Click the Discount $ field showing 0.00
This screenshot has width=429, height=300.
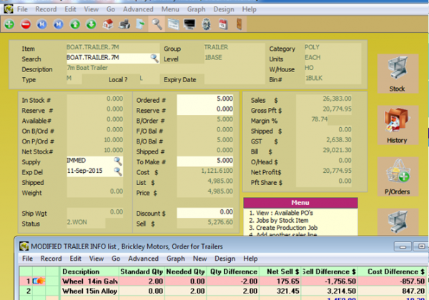click(x=205, y=212)
